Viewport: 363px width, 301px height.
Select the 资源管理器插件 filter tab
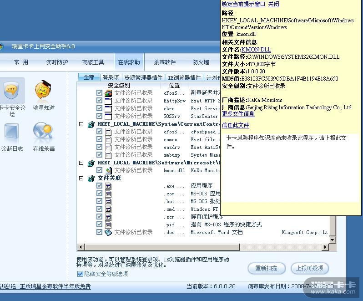pyautogui.click(x=143, y=77)
